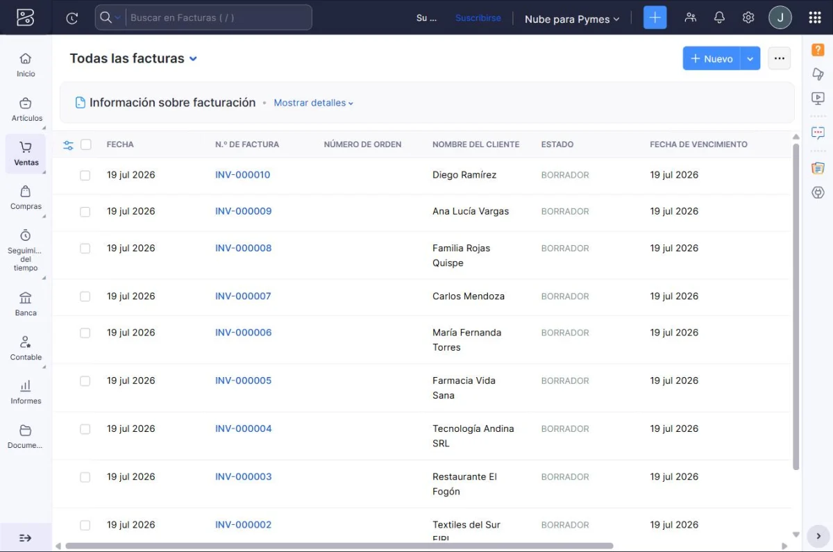Open the settings gear
Viewport: 833px width, 552px height.
(748, 17)
